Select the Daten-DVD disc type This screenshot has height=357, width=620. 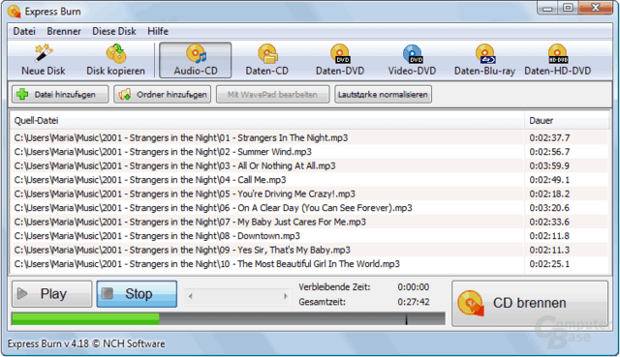340,60
